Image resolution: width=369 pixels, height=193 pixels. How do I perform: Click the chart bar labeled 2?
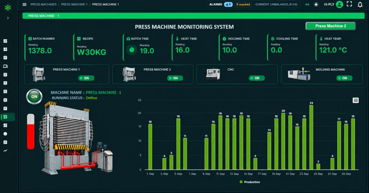pyautogui.click(x=318, y=167)
